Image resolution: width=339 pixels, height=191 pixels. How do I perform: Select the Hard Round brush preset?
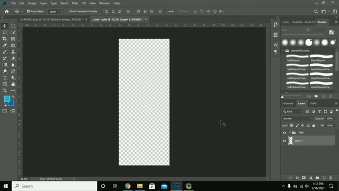point(322,58)
